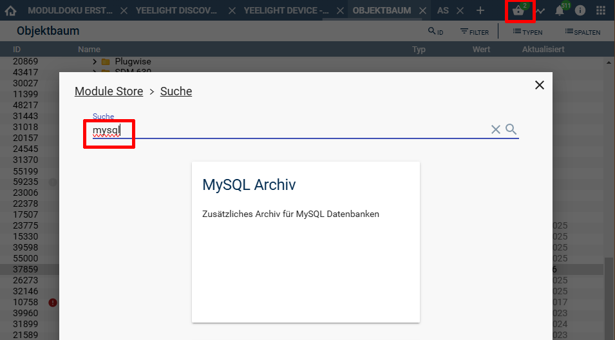Close the Module Store dialog
The height and width of the screenshot is (340, 615).
pos(540,85)
